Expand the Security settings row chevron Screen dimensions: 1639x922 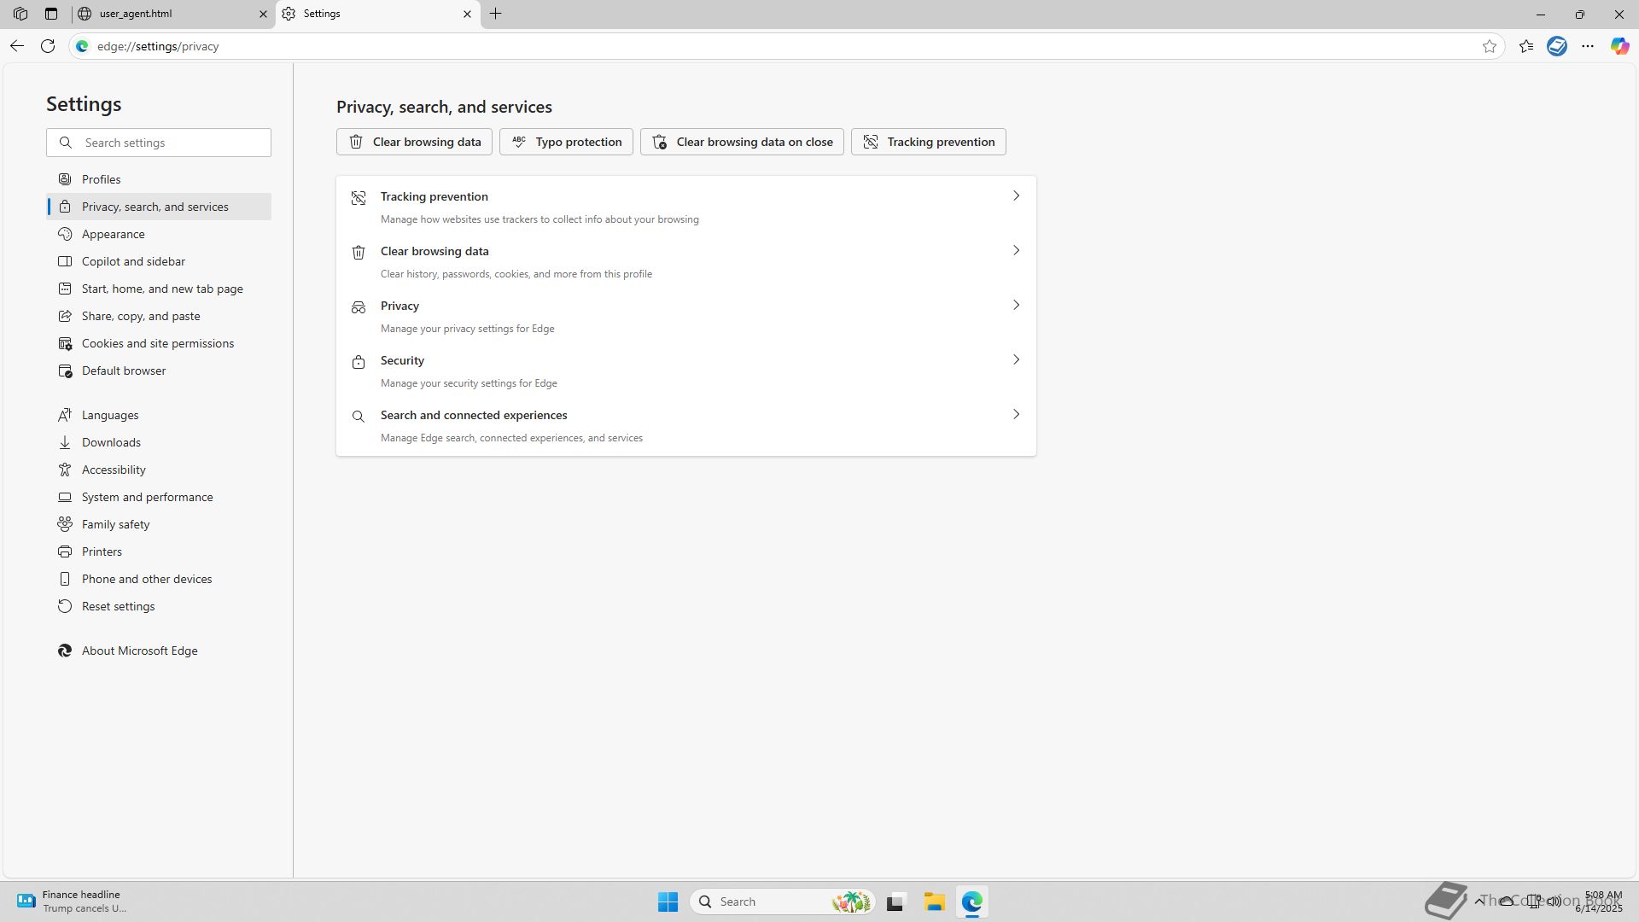point(1016,360)
